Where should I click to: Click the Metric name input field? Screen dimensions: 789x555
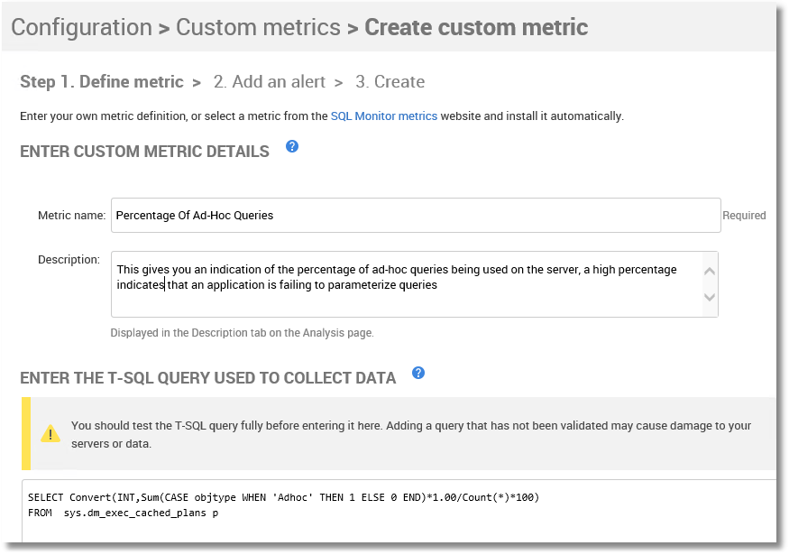(x=416, y=216)
